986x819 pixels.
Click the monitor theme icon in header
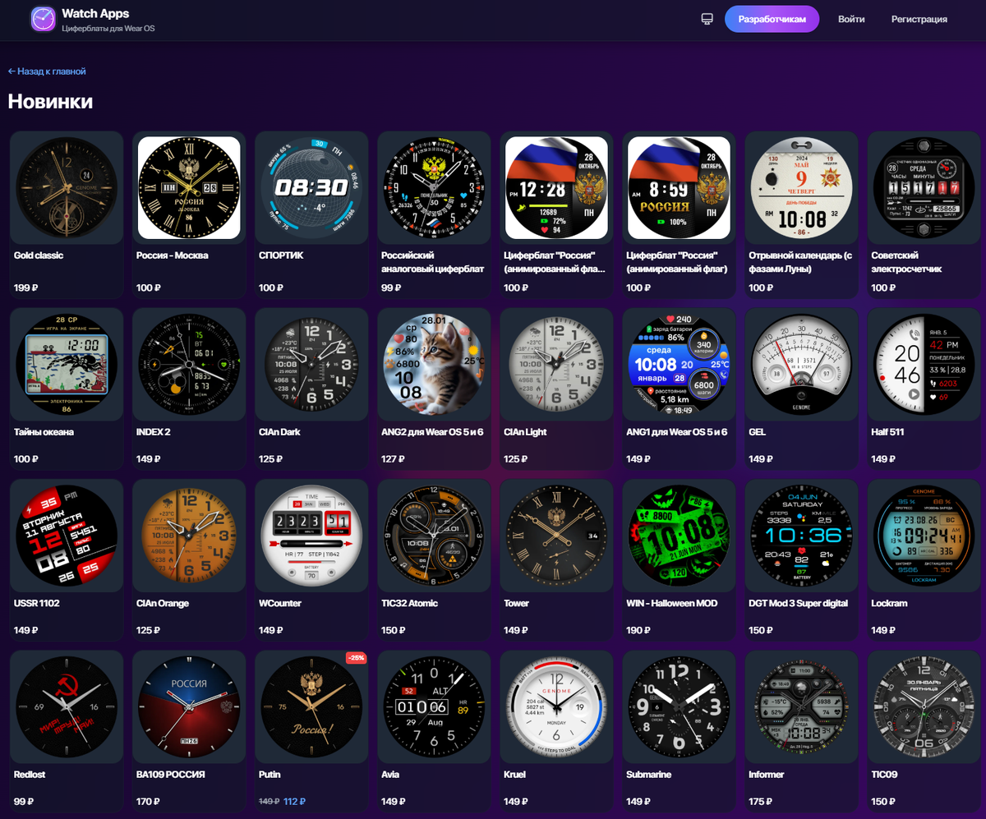tap(707, 19)
